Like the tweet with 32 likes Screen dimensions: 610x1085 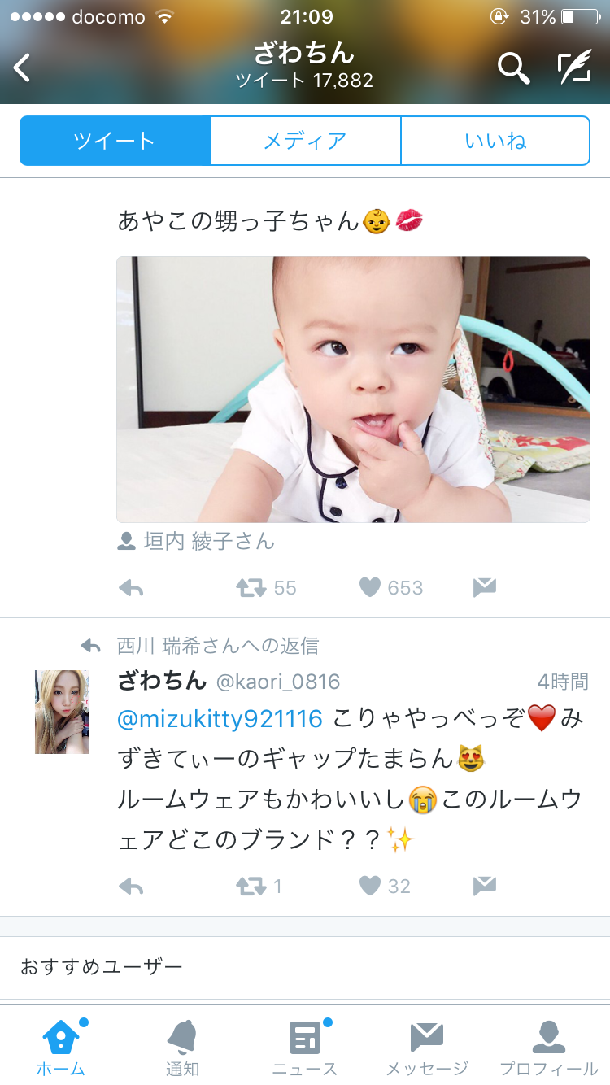click(x=370, y=885)
